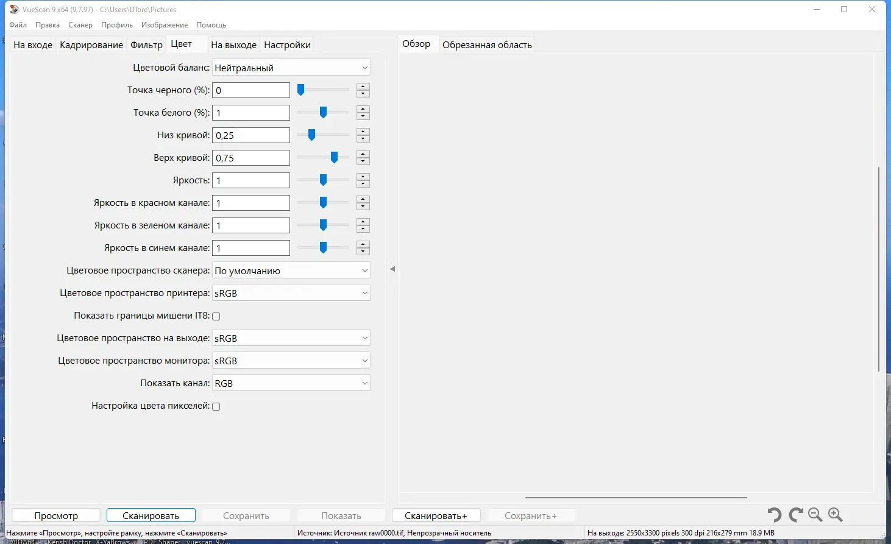Click the Сканировать+ button

point(436,515)
